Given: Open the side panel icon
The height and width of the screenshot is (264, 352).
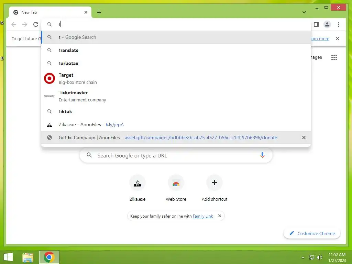Looking at the screenshot, I should [316, 24].
